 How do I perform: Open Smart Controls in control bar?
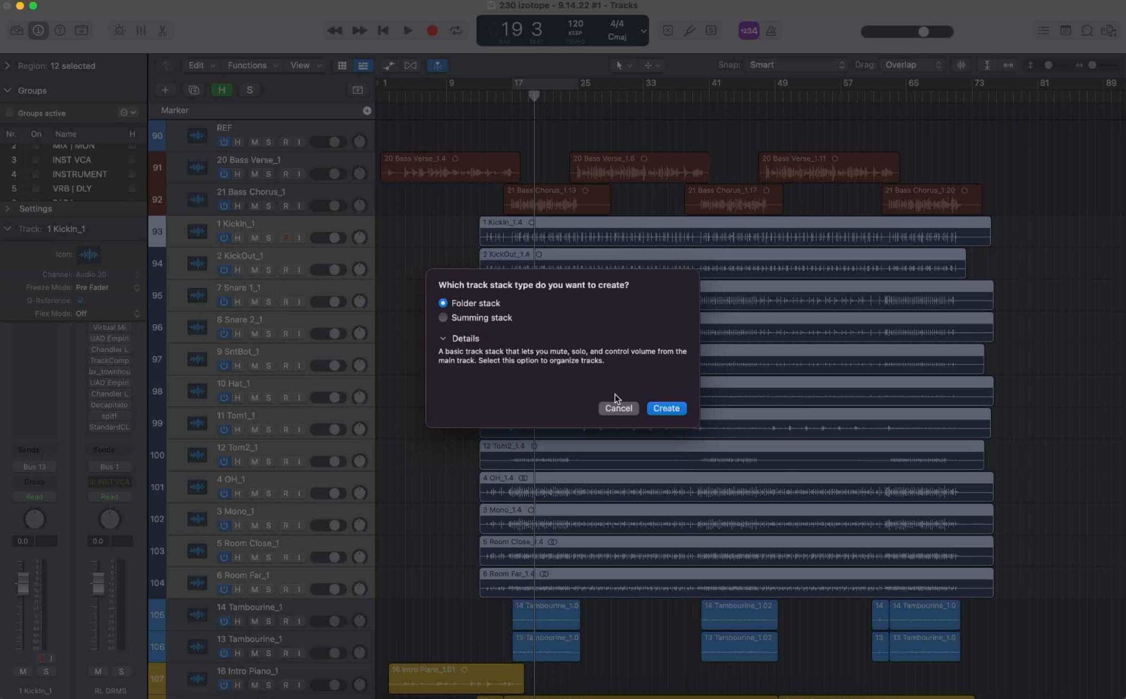(x=119, y=31)
